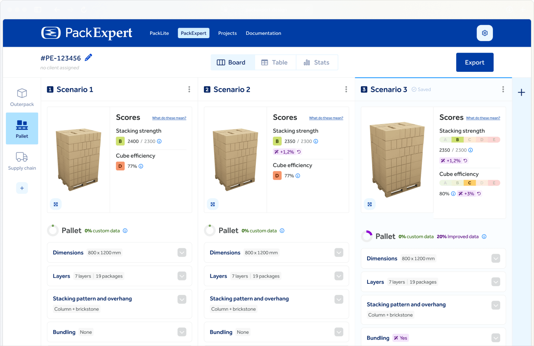
Task: Switch to the Table view tab
Action: 275,63
